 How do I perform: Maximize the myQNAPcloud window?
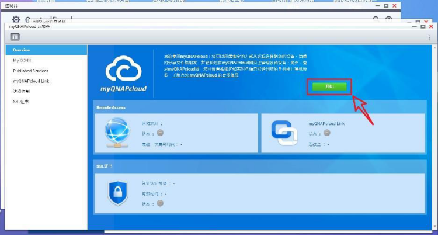(423, 26)
